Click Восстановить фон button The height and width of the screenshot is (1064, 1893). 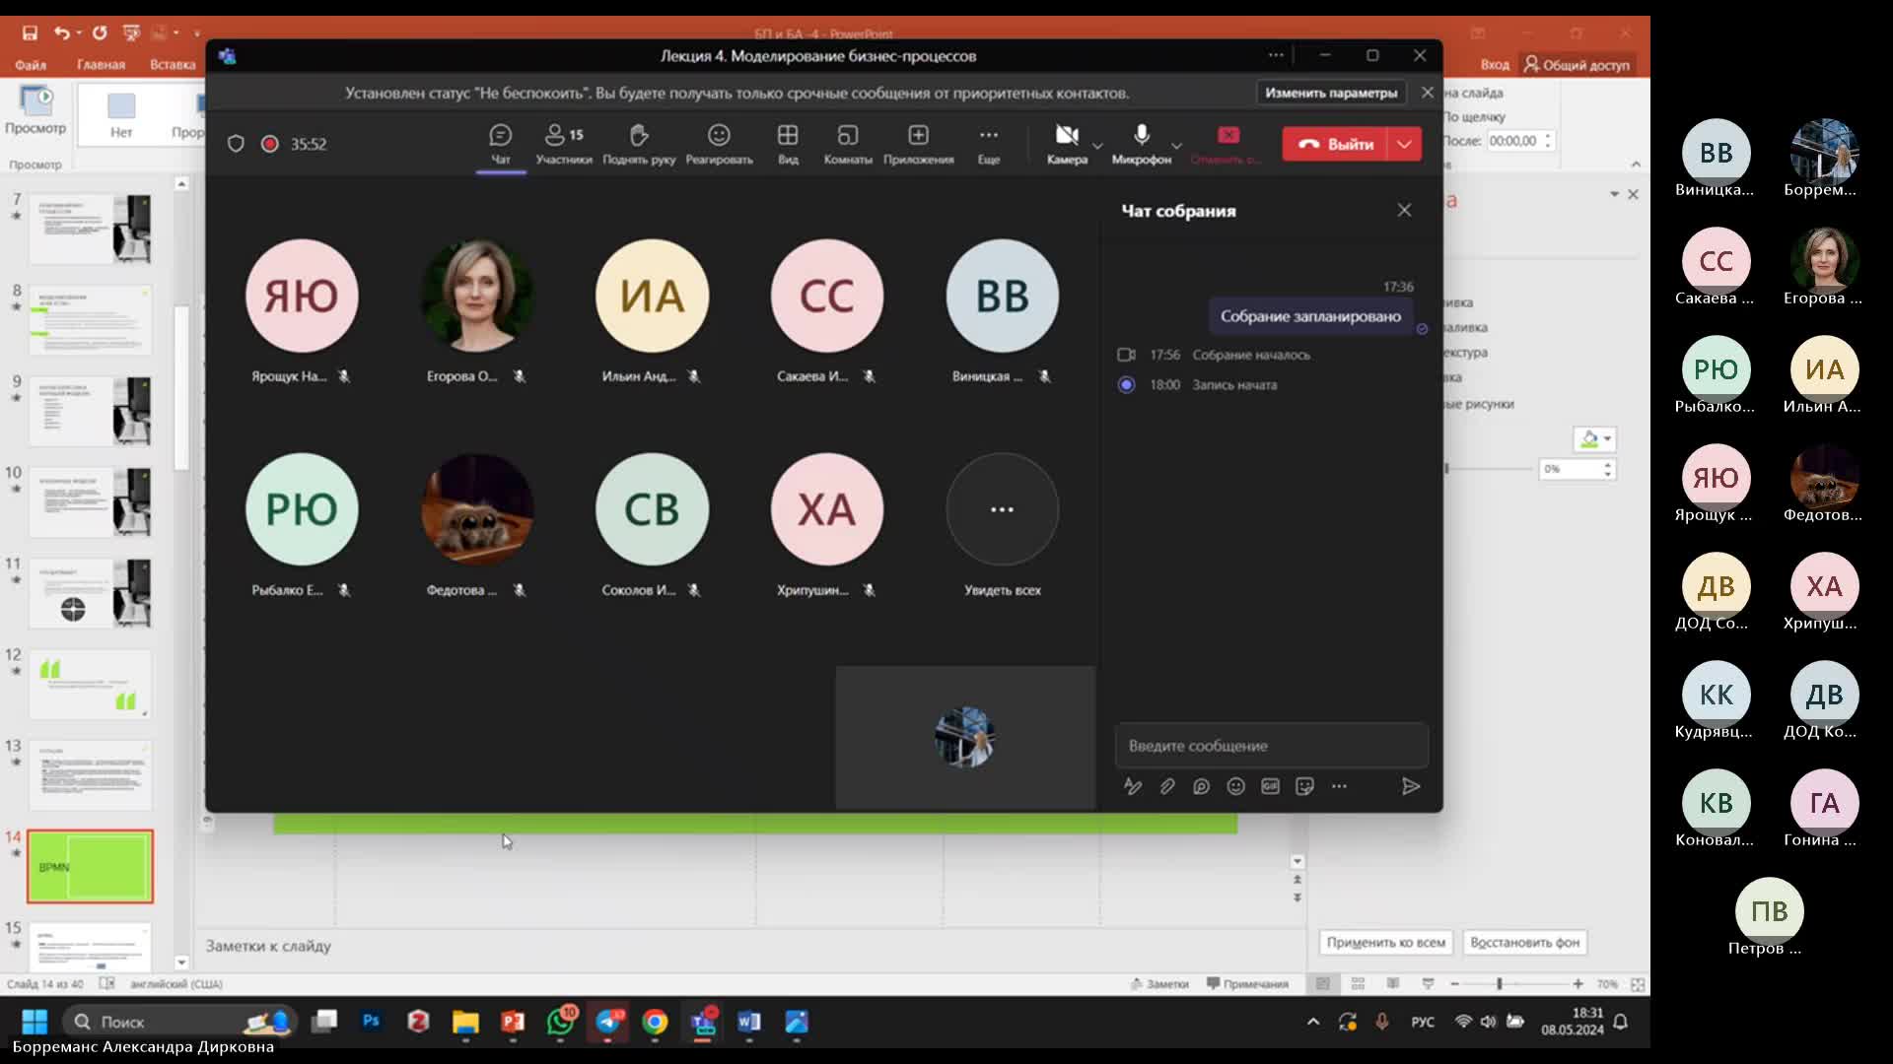[x=1524, y=943]
